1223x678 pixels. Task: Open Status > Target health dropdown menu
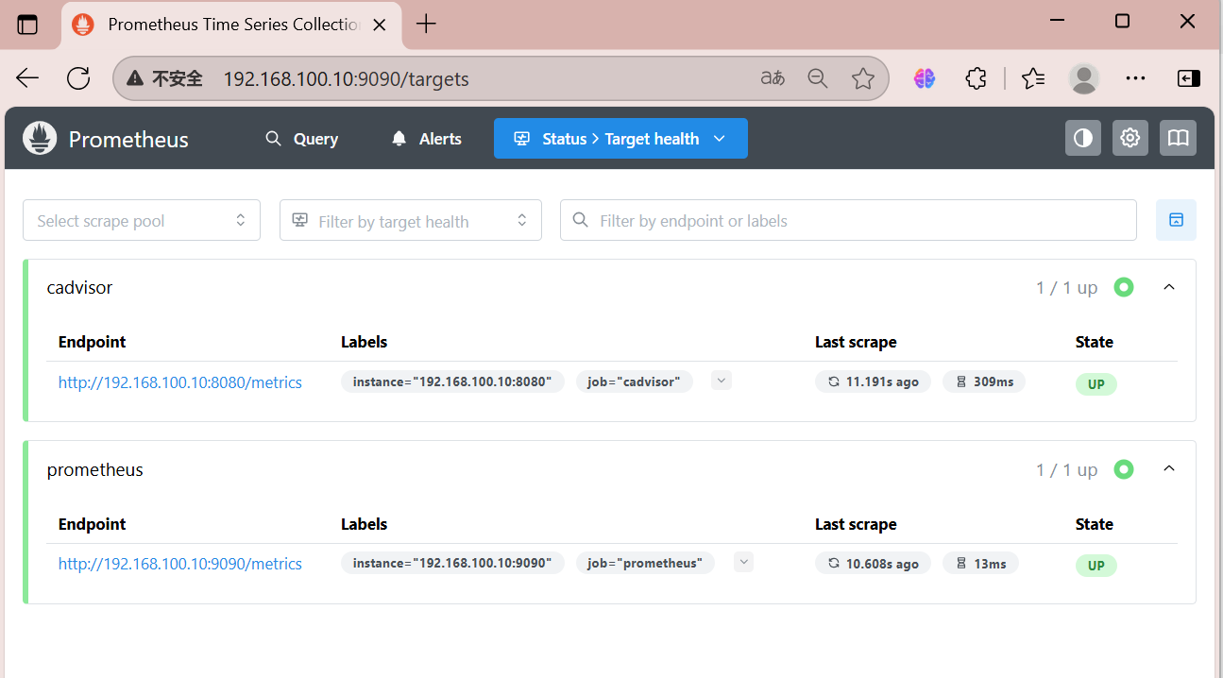click(x=620, y=139)
